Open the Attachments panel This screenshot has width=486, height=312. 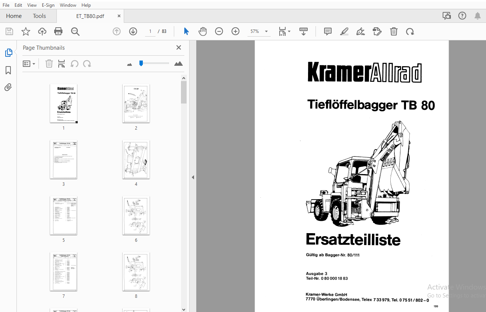[x=8, y=87]
